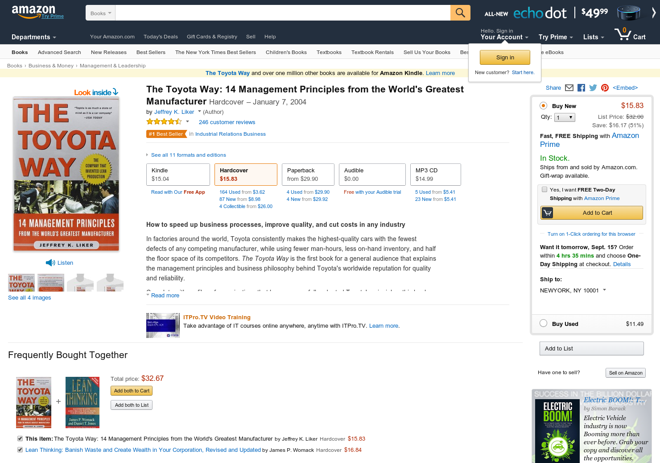Image resolution: width=660 pixels, height=463 pixels.
Task: Uncheck Lean Thinking checkbox
Action: 20,450
